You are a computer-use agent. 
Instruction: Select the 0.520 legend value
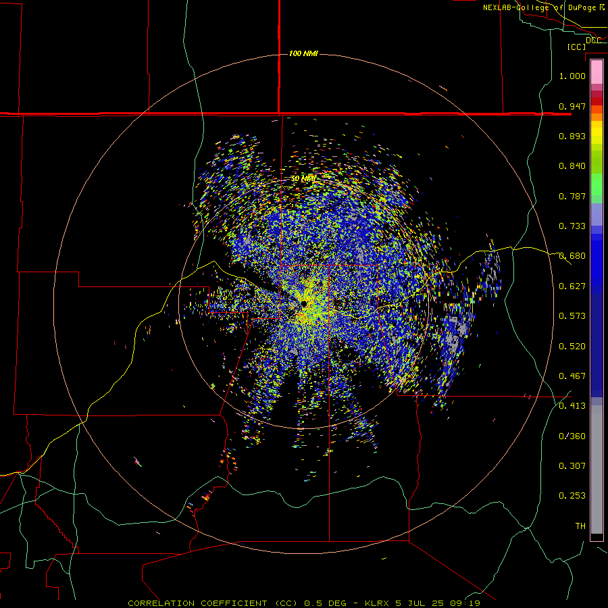[572, 347]
